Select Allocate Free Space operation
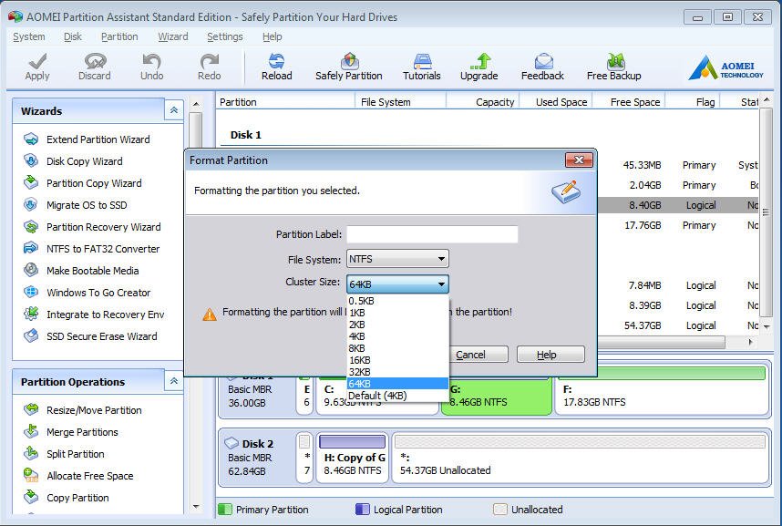This screenshot has height=526, width=782. click(x=78, y=476)
